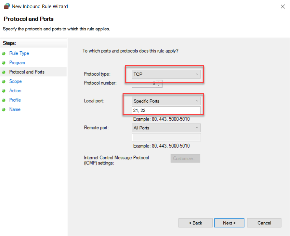290x236 pixels.
Task: Click green bullet beside Program step
Action: (x=4, y=63)
